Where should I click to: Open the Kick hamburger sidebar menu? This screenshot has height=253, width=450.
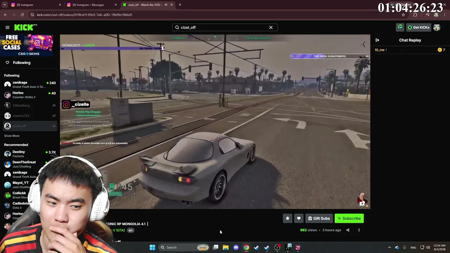pos(7,27)
